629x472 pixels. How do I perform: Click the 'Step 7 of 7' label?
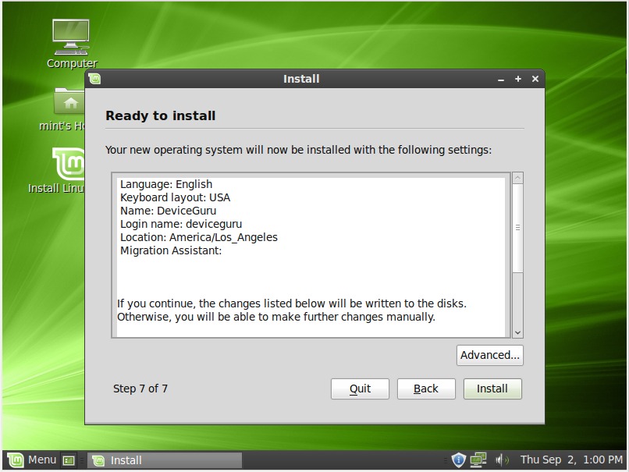click(140, 389)
